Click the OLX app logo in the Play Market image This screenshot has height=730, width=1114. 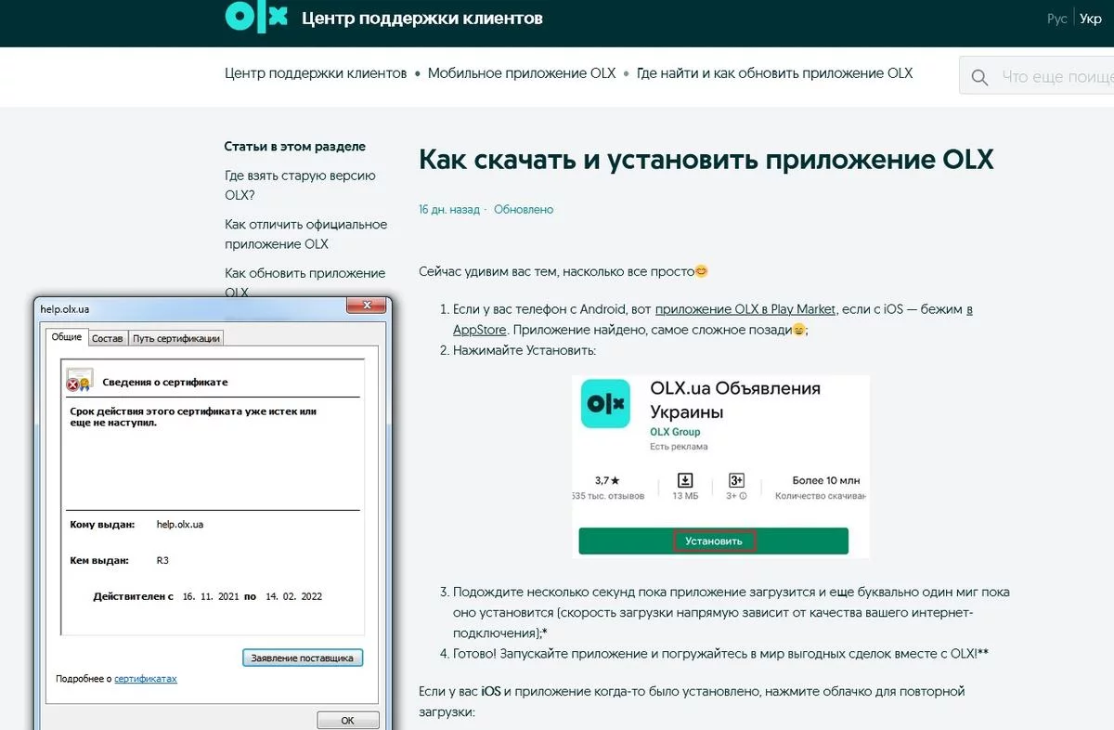coord(605,402)
